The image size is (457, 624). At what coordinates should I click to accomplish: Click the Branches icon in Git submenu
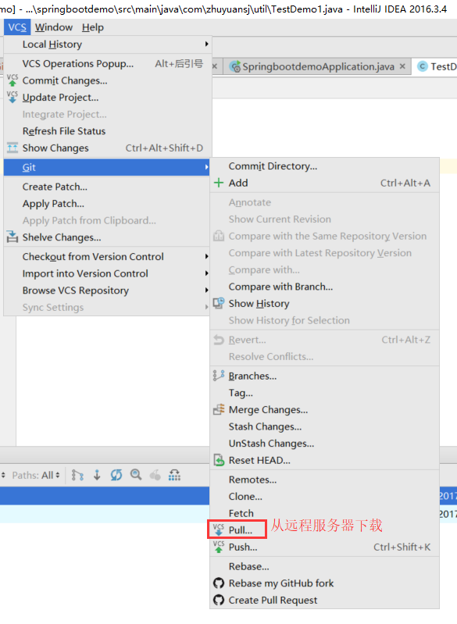coord(219,376)
